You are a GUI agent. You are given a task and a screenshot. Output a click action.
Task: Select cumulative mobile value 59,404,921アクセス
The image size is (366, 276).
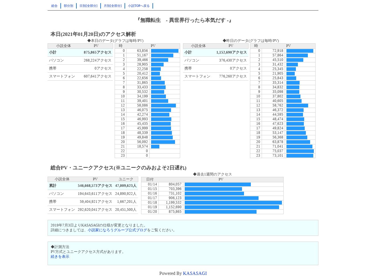pyautogui.click(x=96, y=202)
